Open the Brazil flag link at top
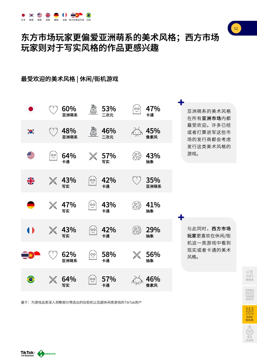The image size is (257, 364). coord(88,15)
